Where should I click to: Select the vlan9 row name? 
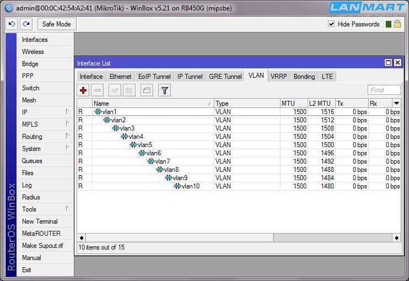[180, 178]
